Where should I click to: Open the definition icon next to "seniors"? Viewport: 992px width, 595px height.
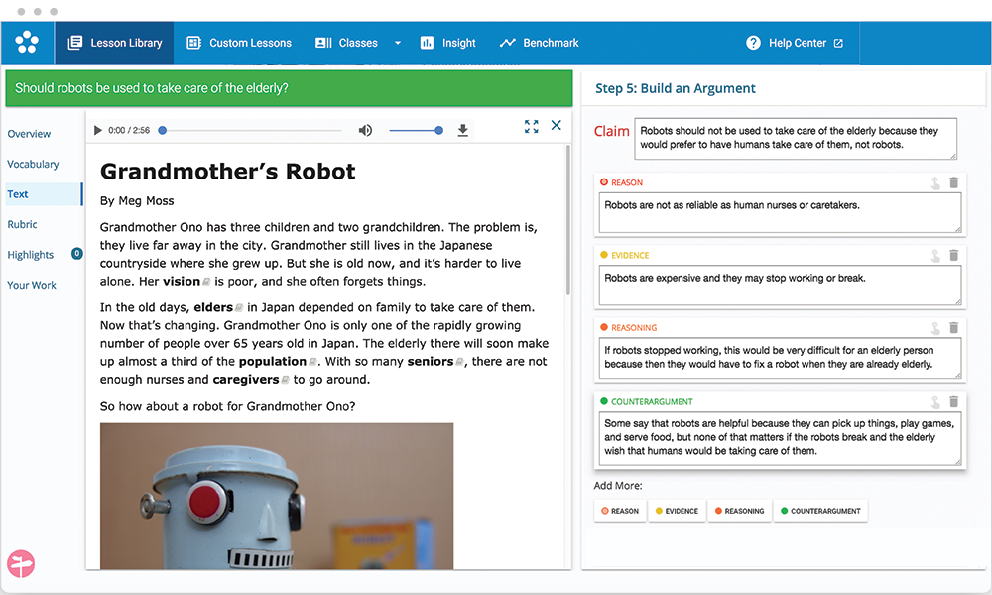[x=459, y=362]
